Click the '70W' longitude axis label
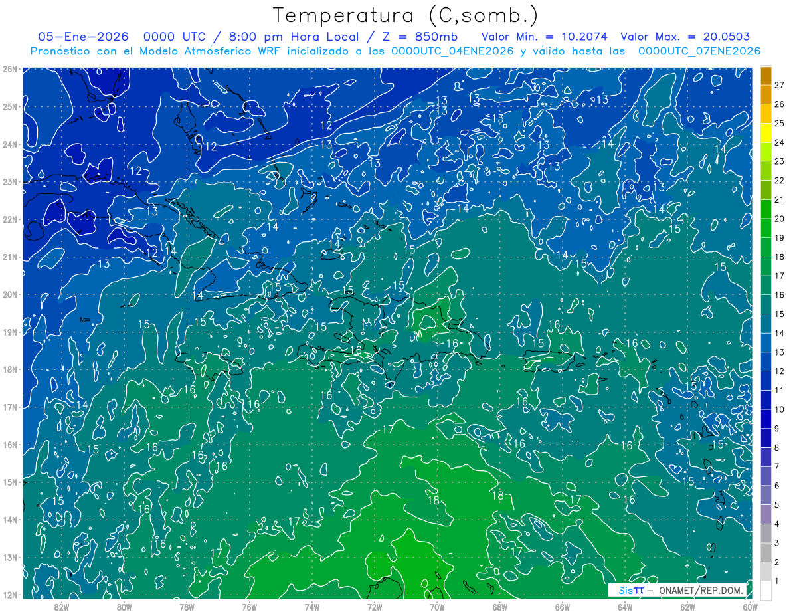 point(437,607)
